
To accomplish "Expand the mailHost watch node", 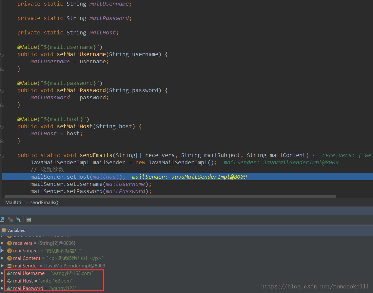I will tap(2, 281).
